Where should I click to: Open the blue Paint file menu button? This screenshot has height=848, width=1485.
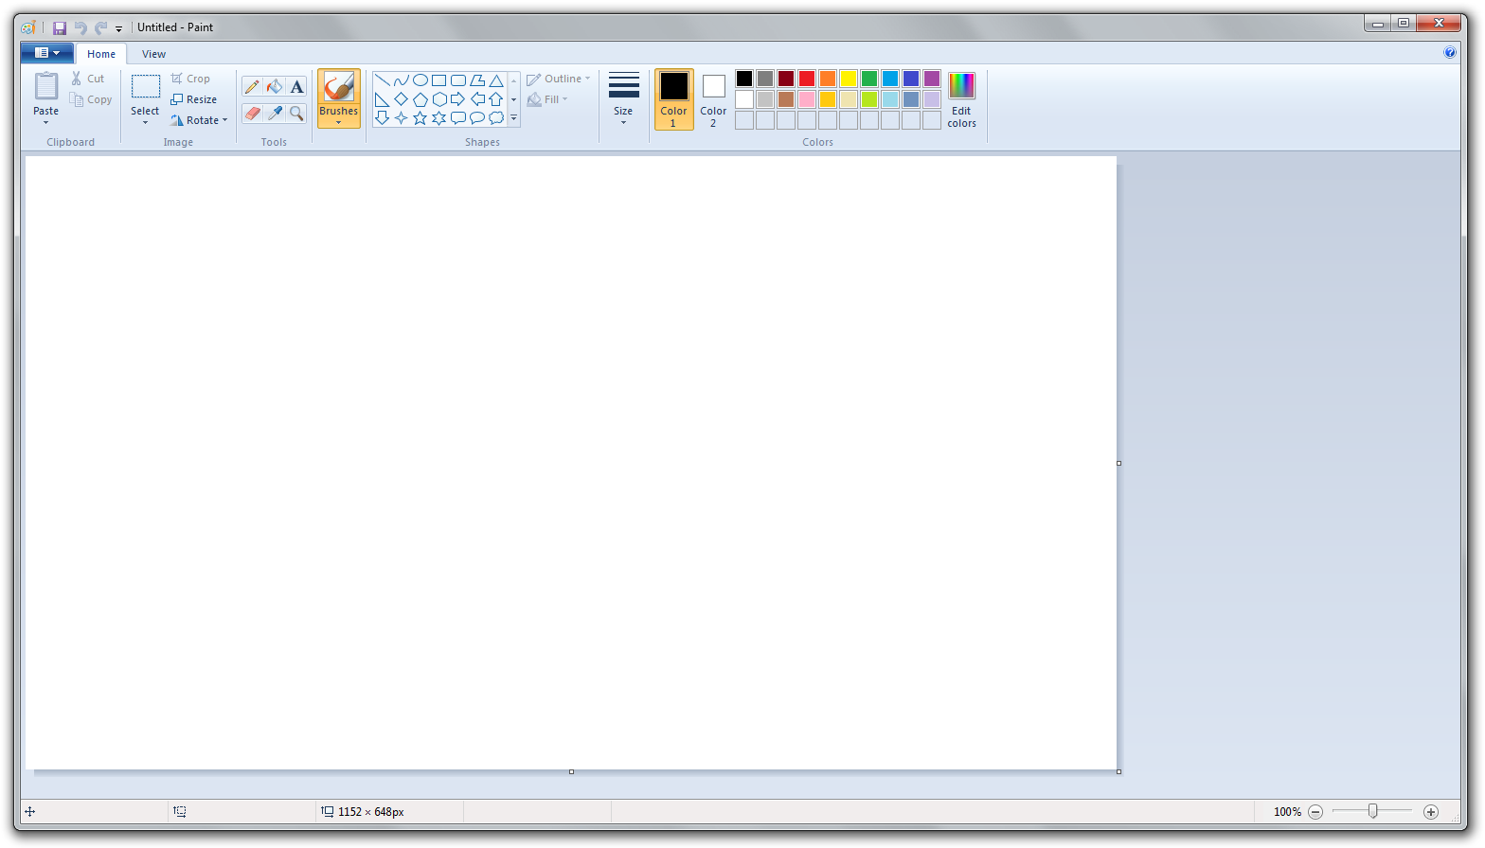pyautogui.click(x=47, y=53)
